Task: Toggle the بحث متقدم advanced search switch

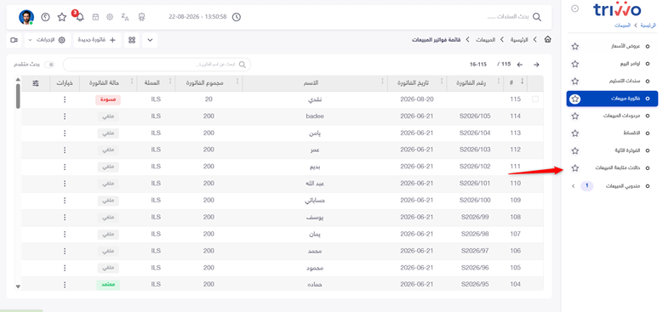Action: pyautogui.click(x=49, y=65)
